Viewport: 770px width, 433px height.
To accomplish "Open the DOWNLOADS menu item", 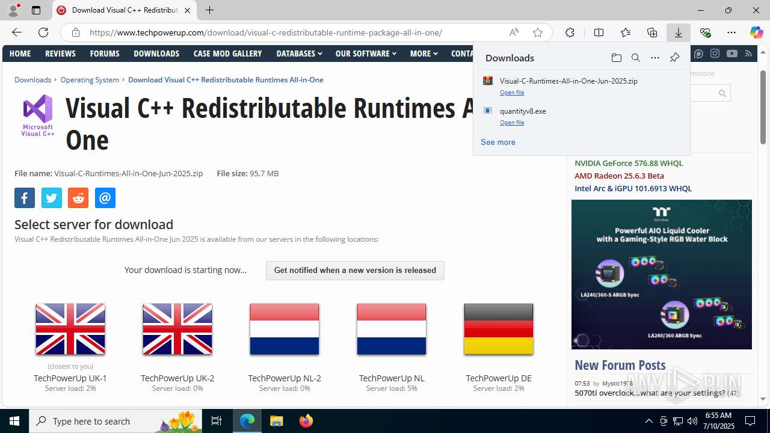I will click(156, 54).
